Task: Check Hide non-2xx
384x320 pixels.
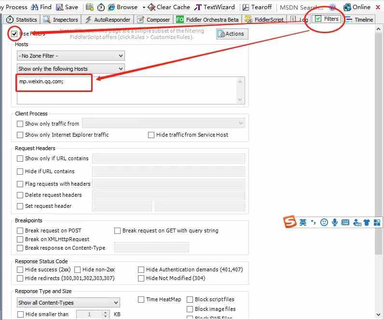Action: pyautogui.click(x=77, y=269)
